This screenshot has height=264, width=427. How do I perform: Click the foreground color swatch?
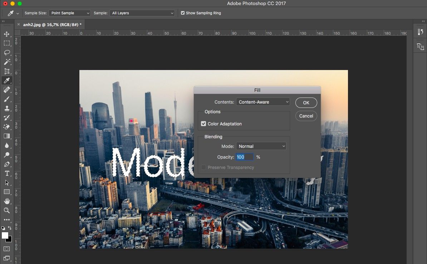(x=5, y=235)
